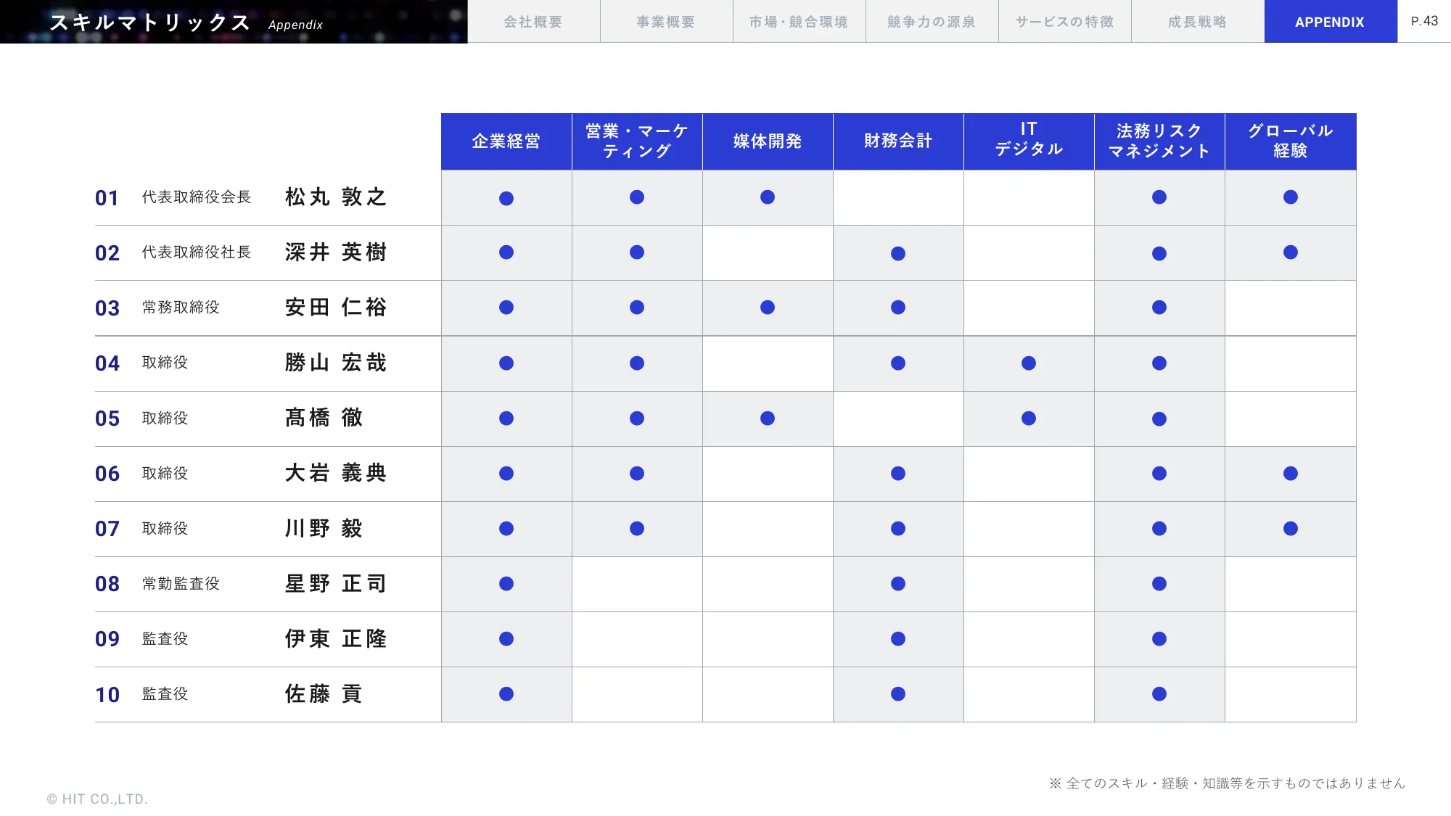1451x816 pixels.
Task: Open the 市場・競合環境 section
Action: [x=799, y=21]
